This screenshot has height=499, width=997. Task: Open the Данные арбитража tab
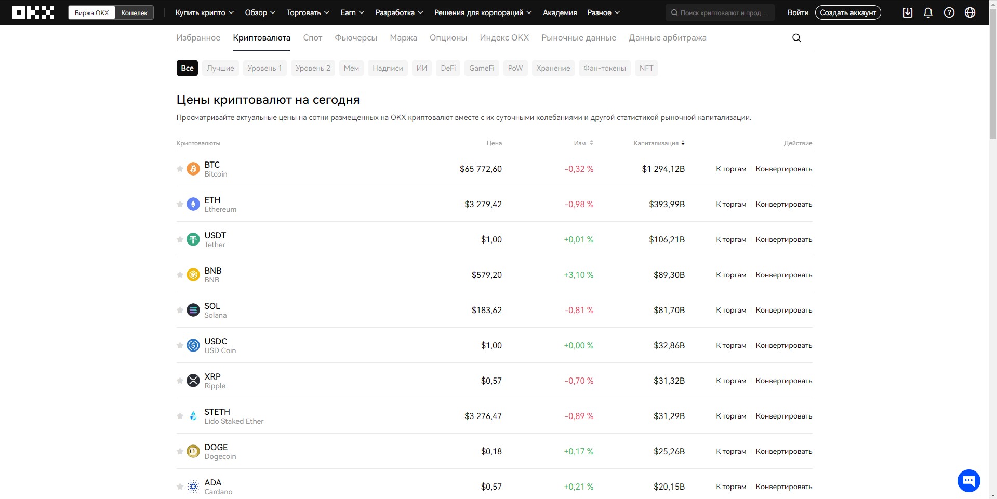coord(667,38)
